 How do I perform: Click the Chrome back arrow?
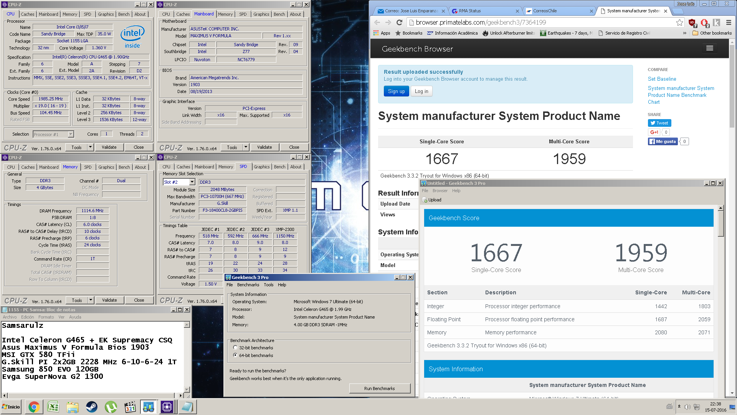click(x=377, y=23)
